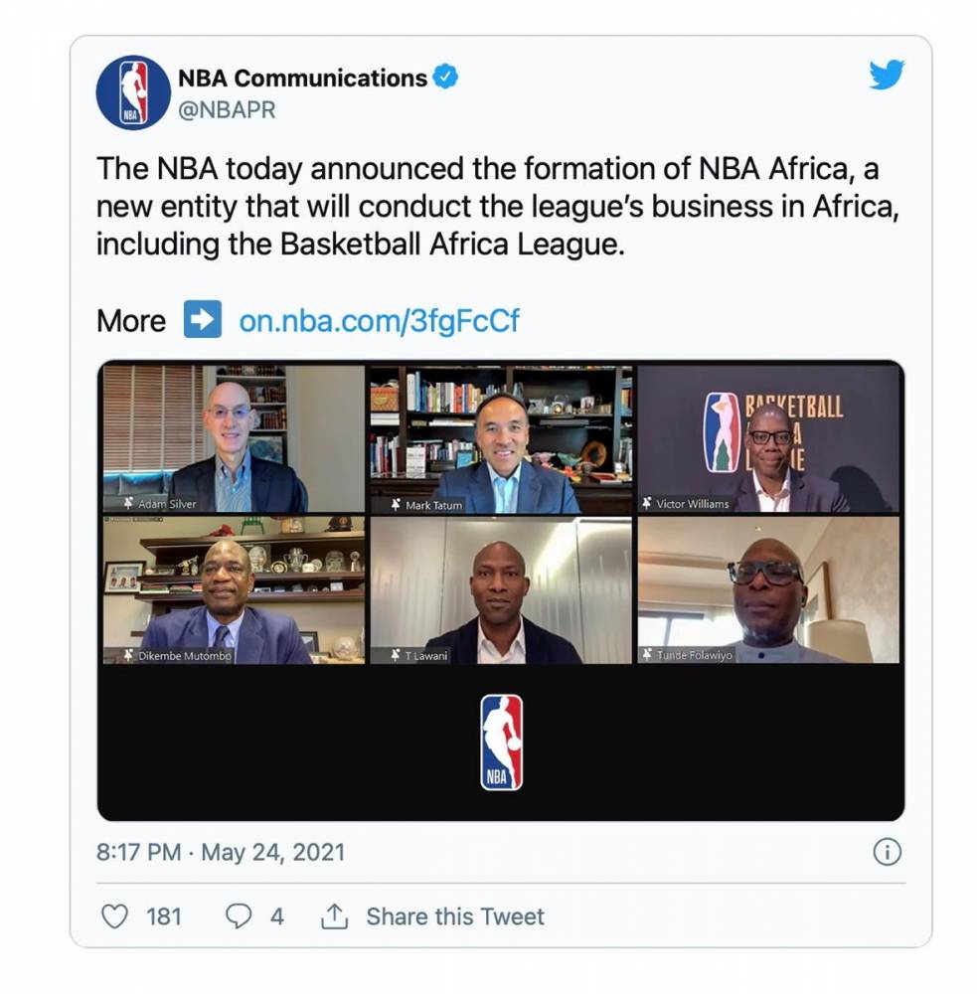Click the NBA Communications profile avatar
Viewport: 977px width, 994px height.
click(133, 91)
